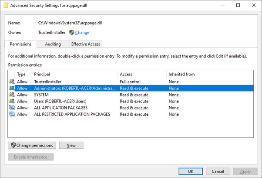Click the View button

pyautogui.click(x=71, y=145)
